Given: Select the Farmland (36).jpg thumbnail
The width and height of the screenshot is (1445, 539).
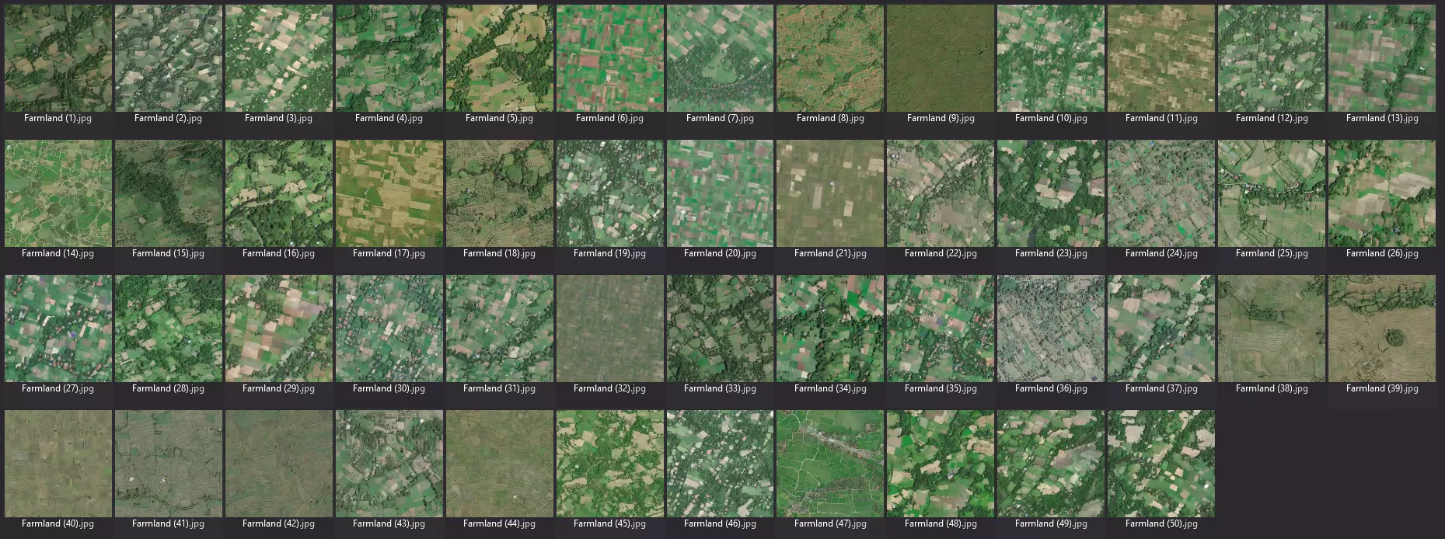Looking at the screenshot, I should [1051, 329].
